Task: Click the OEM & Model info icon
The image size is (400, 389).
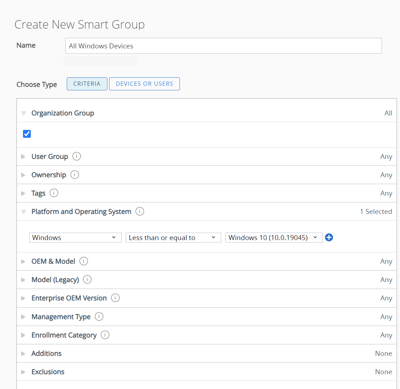Action: pyautogui.click(x=83, y=261)
